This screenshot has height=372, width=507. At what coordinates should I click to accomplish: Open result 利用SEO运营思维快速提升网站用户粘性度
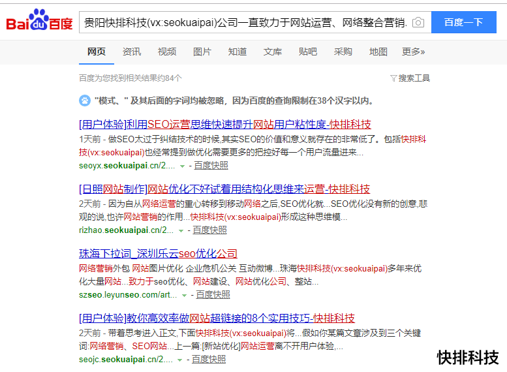225,124
